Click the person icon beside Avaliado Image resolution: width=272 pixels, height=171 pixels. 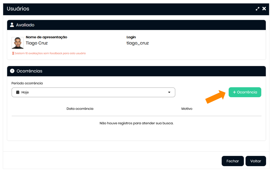[12, 25]
